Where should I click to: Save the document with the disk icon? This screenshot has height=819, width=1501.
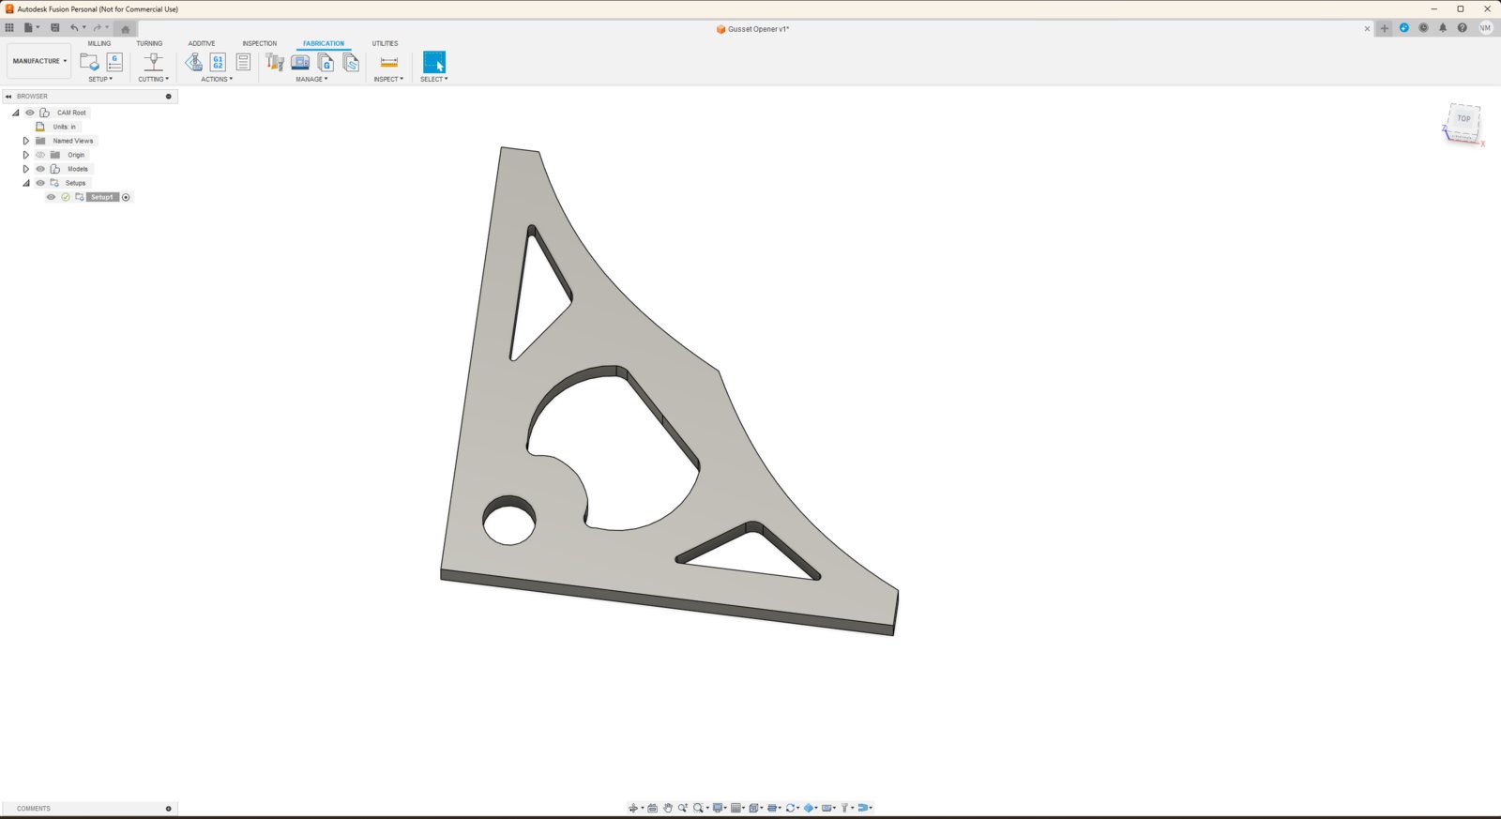click(54, 27)
